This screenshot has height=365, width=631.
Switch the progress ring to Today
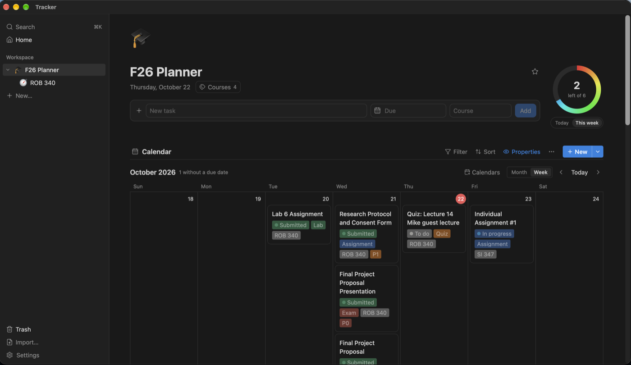tap(562, 123)
